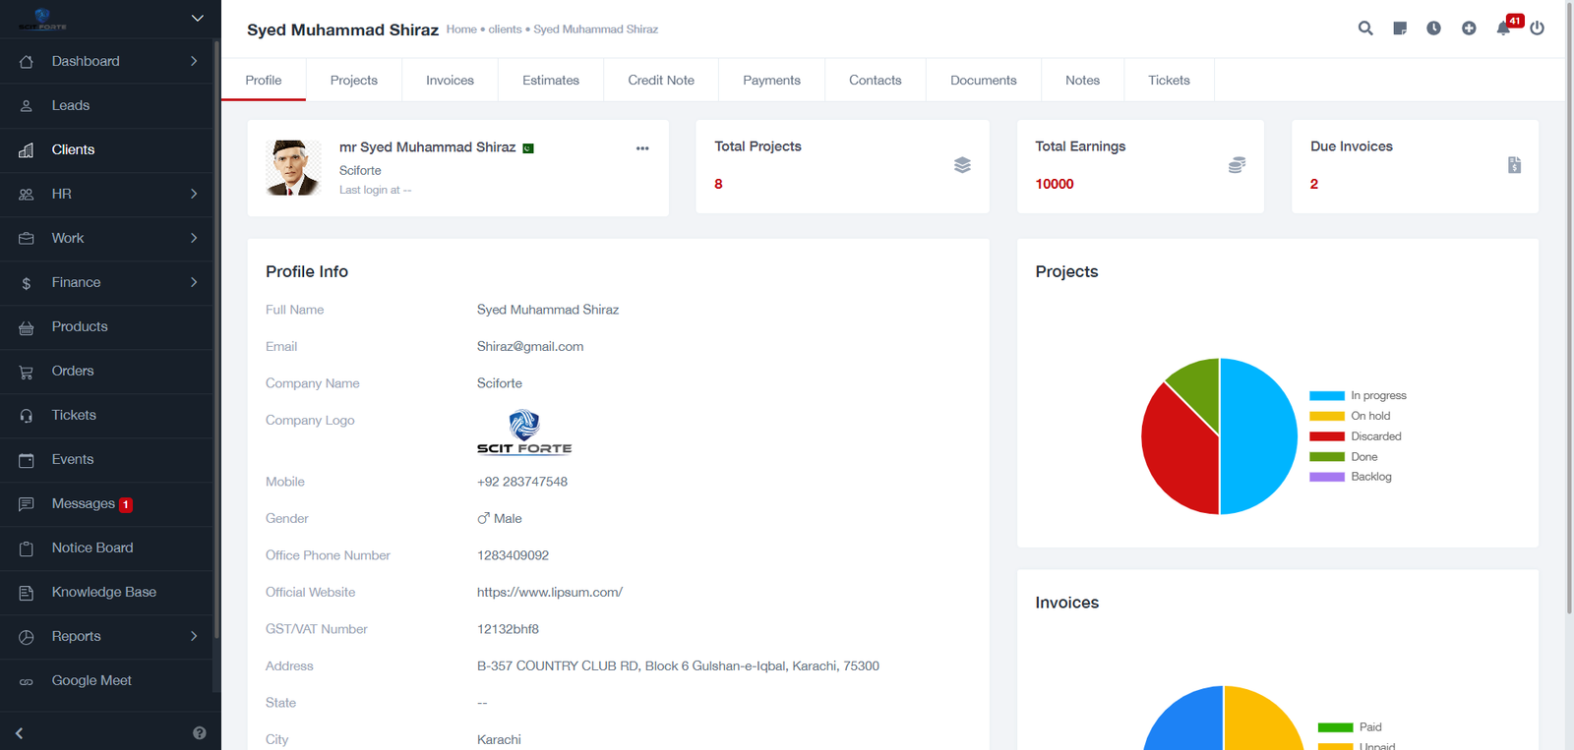Select the Profile tab

pos(264,80)
